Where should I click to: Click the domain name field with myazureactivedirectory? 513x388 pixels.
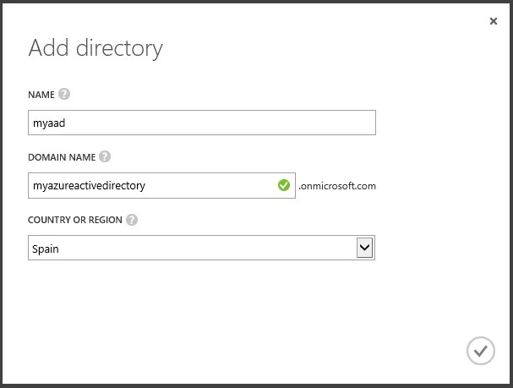161,185
